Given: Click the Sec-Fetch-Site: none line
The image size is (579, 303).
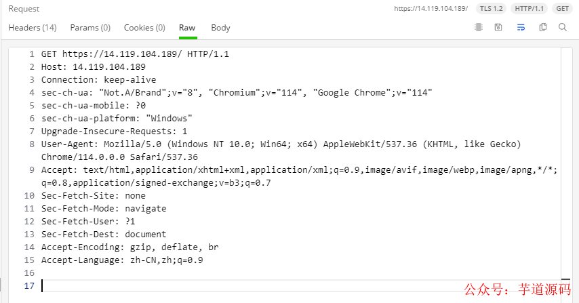Looking at the screenshot, I should pyautogui.click(x=94, y=196).
